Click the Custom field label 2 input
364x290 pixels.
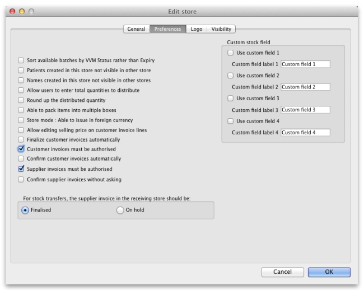point(305,87)
